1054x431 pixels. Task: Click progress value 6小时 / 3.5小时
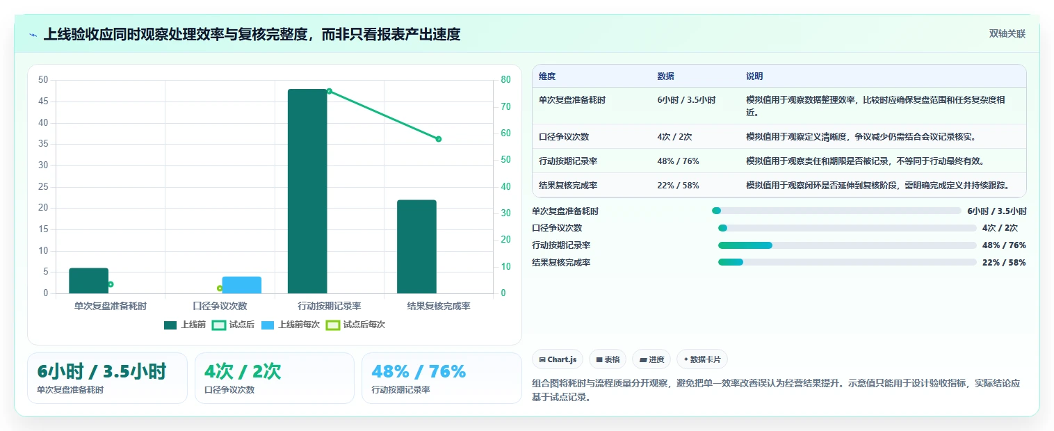tap(997, 211)
